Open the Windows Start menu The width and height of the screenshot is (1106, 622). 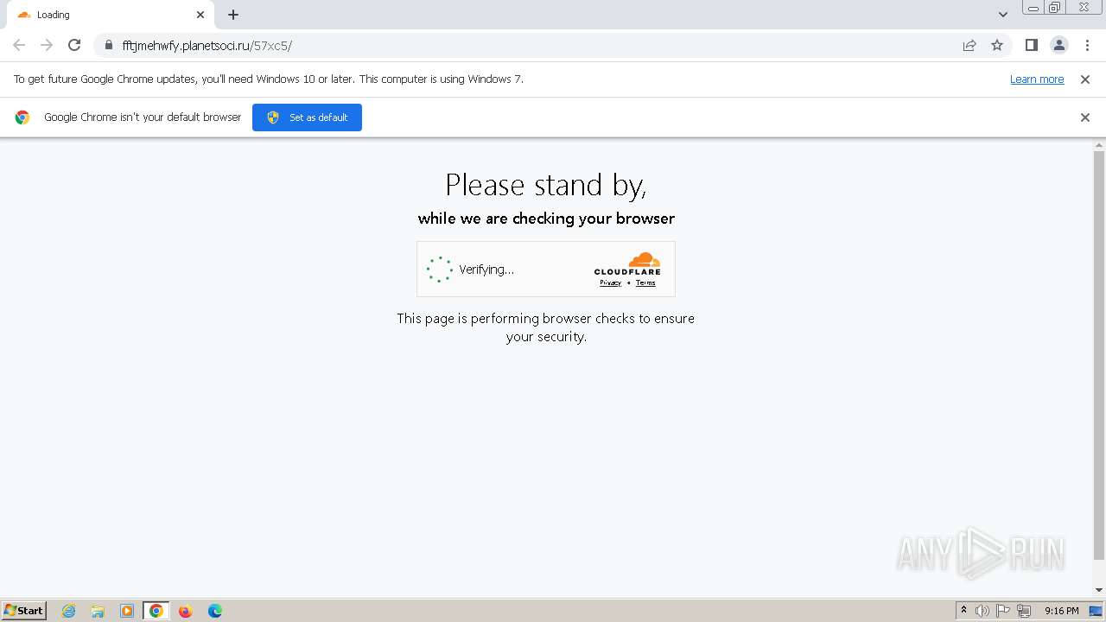point(23,610)
